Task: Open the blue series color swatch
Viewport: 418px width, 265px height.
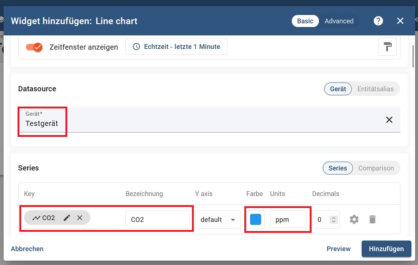Action: 256,219
